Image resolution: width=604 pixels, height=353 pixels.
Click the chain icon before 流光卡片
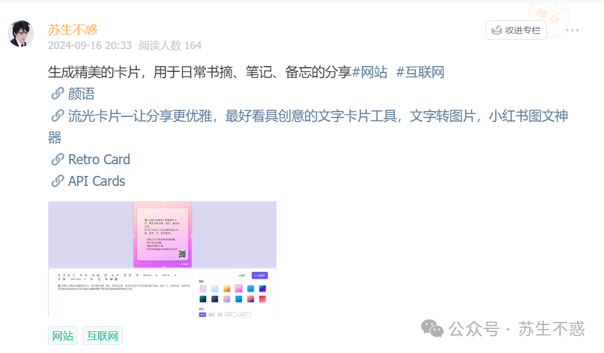point(57,115)
